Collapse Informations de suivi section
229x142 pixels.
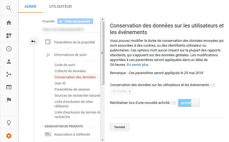(70, 55)
